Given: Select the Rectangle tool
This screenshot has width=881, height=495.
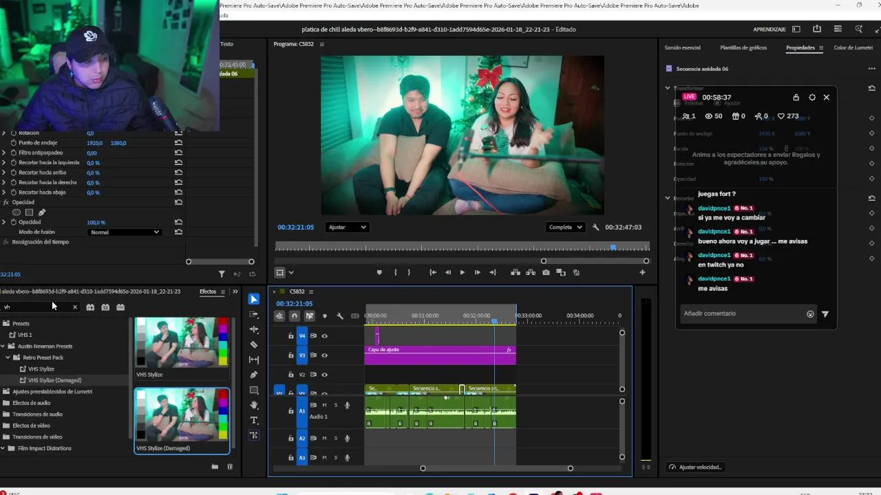Looking at the screenshot, I should [x=254, y=390].
